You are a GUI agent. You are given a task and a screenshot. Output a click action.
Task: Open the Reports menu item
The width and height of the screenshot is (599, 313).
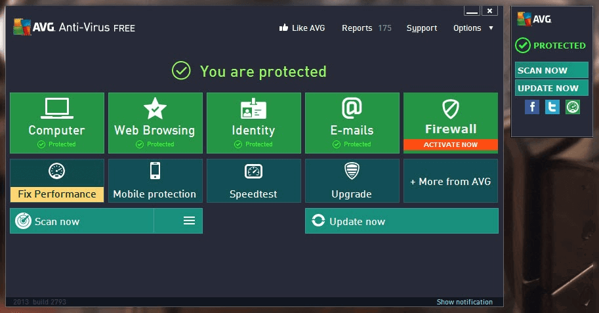click(x=366, y=28)
